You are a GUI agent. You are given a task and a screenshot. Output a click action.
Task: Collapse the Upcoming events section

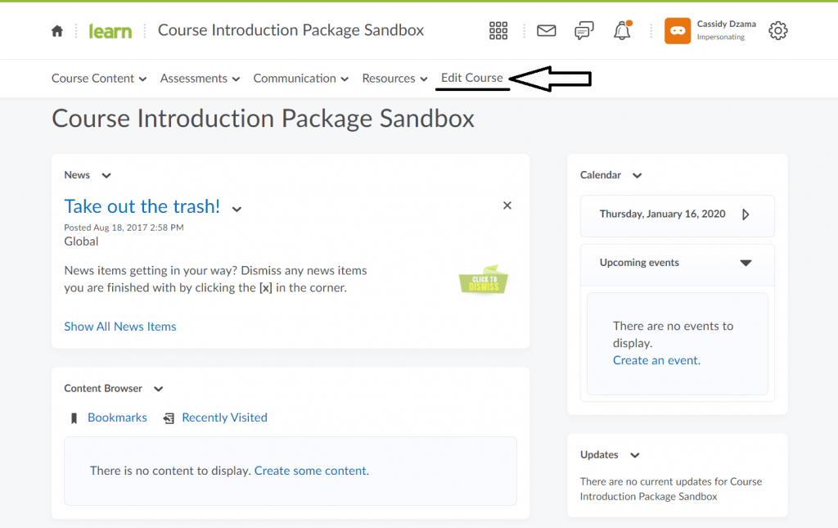(x=746, y=264)
